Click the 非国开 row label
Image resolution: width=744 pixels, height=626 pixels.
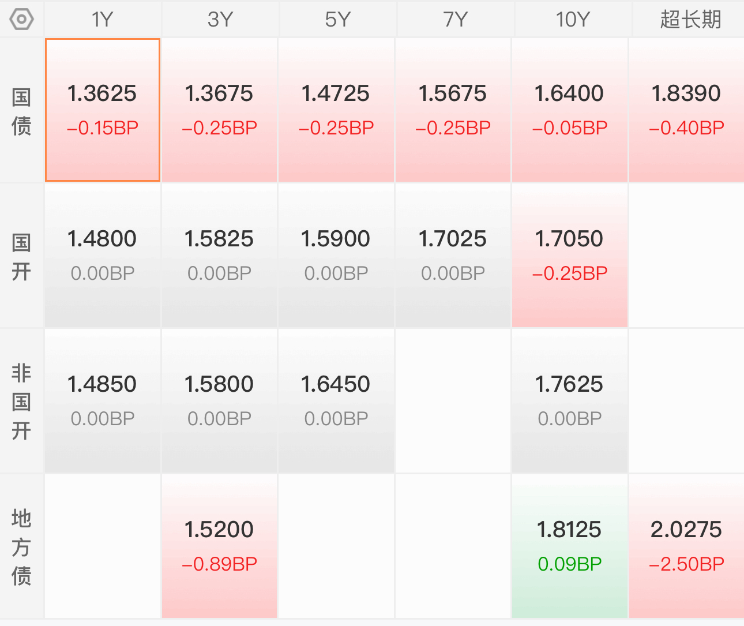tap(21, 401)
